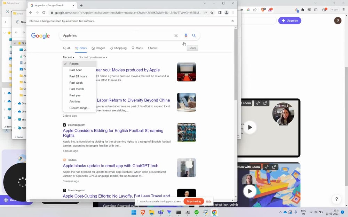The width and height of the screenshot is (348, 217).
Task: Toggle the Tools button
Action: 192,48
